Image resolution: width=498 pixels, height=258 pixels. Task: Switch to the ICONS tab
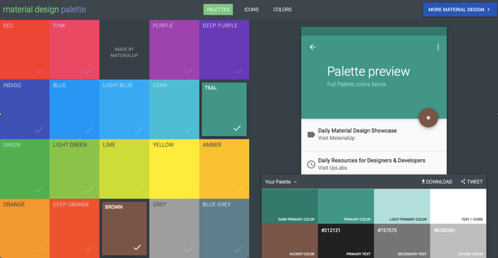click(x=251, y=10)
